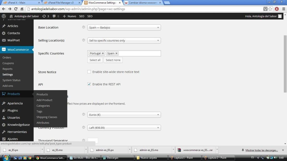The width and height of the screenshot is (287, 161).
Task: Expand options for woocommerce-es_ES rar download
Action: click(217, 150)
